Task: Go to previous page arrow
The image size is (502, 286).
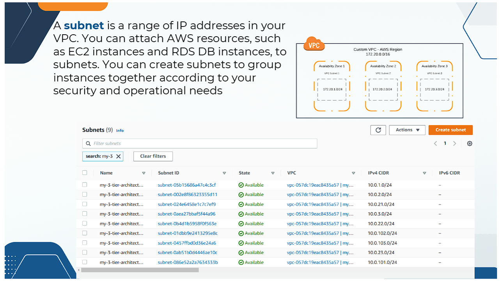Action: point(435,143)
